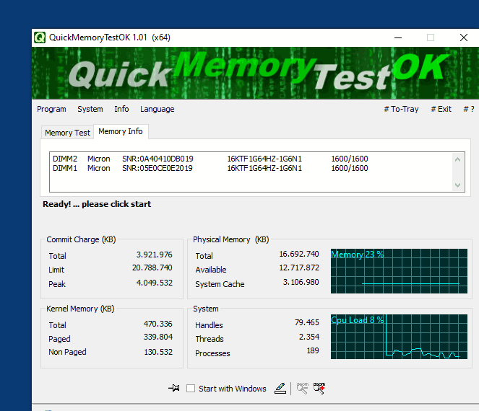Open the Info menu
The width and height of the screenshot is (479, 411).
121,109
